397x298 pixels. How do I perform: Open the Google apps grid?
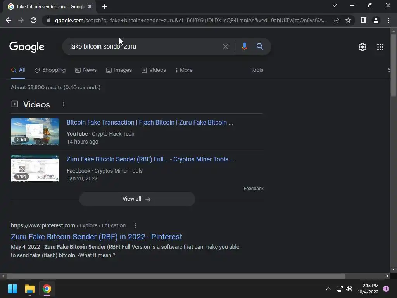[x=380, y=47]
